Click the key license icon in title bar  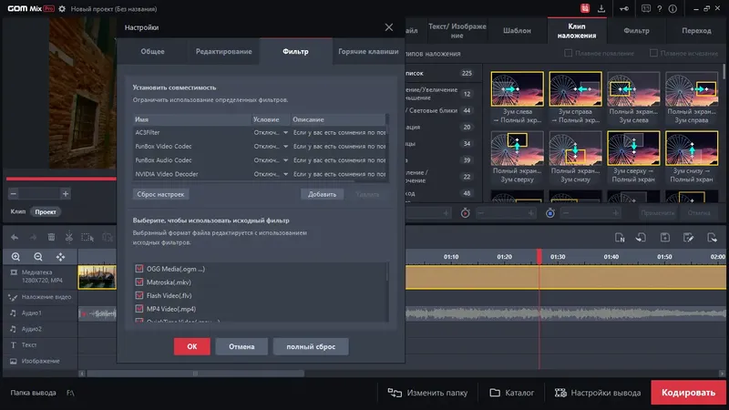click(x=625, y=9)
